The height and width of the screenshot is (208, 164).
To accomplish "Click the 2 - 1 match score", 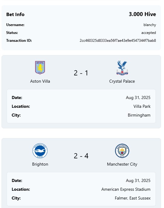I will pyautogui.click(x=81, y=73).
